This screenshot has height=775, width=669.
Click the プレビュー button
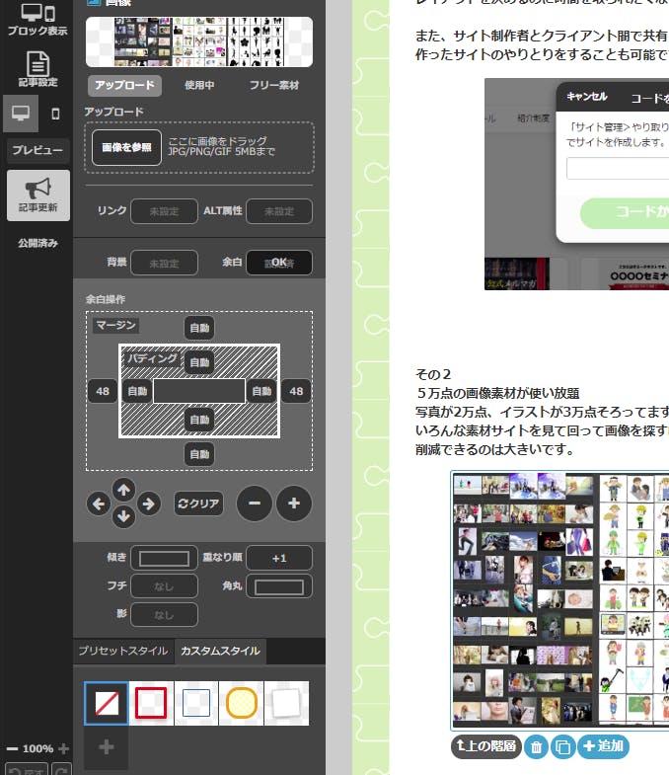click(38, 150)
